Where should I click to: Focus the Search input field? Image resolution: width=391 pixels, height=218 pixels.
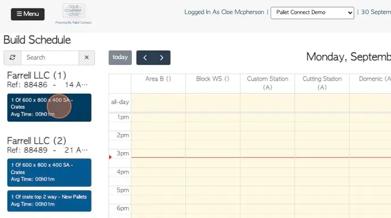pos(50,57)
